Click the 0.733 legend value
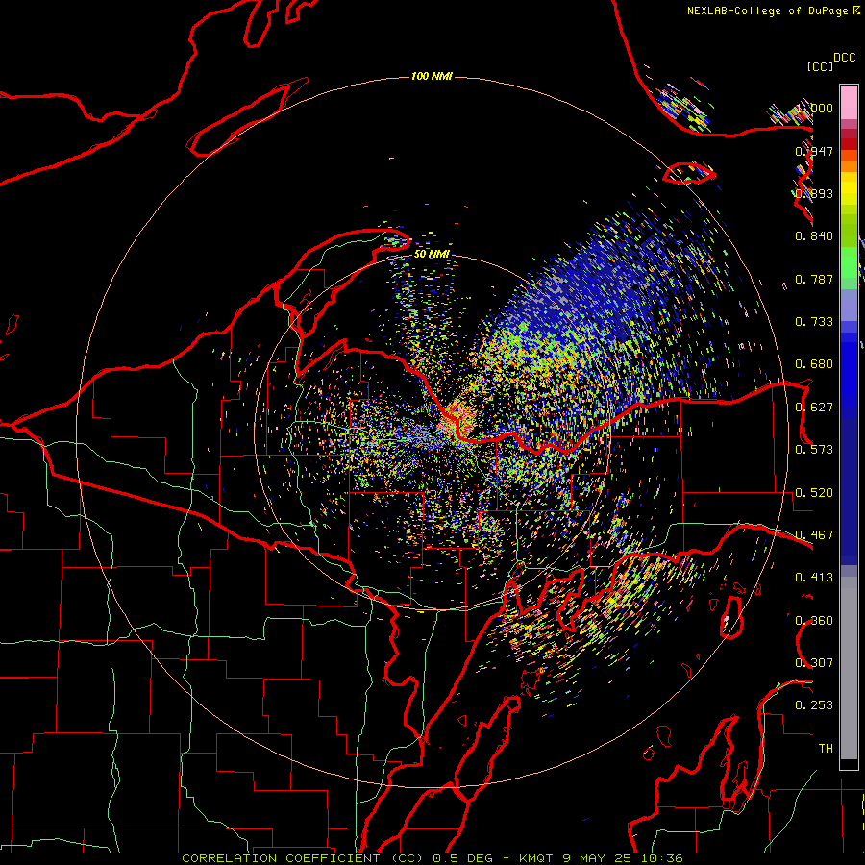Image resolution: width=865 pixels, height=865 pixels. coord(814,322)
